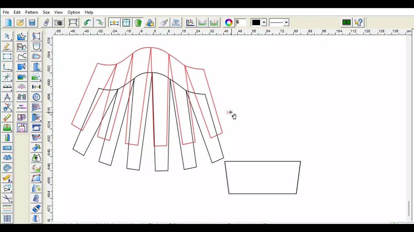Open the line style dropdown
The image size is (414, 232).
pyautogui.click(x=286, y=23)
